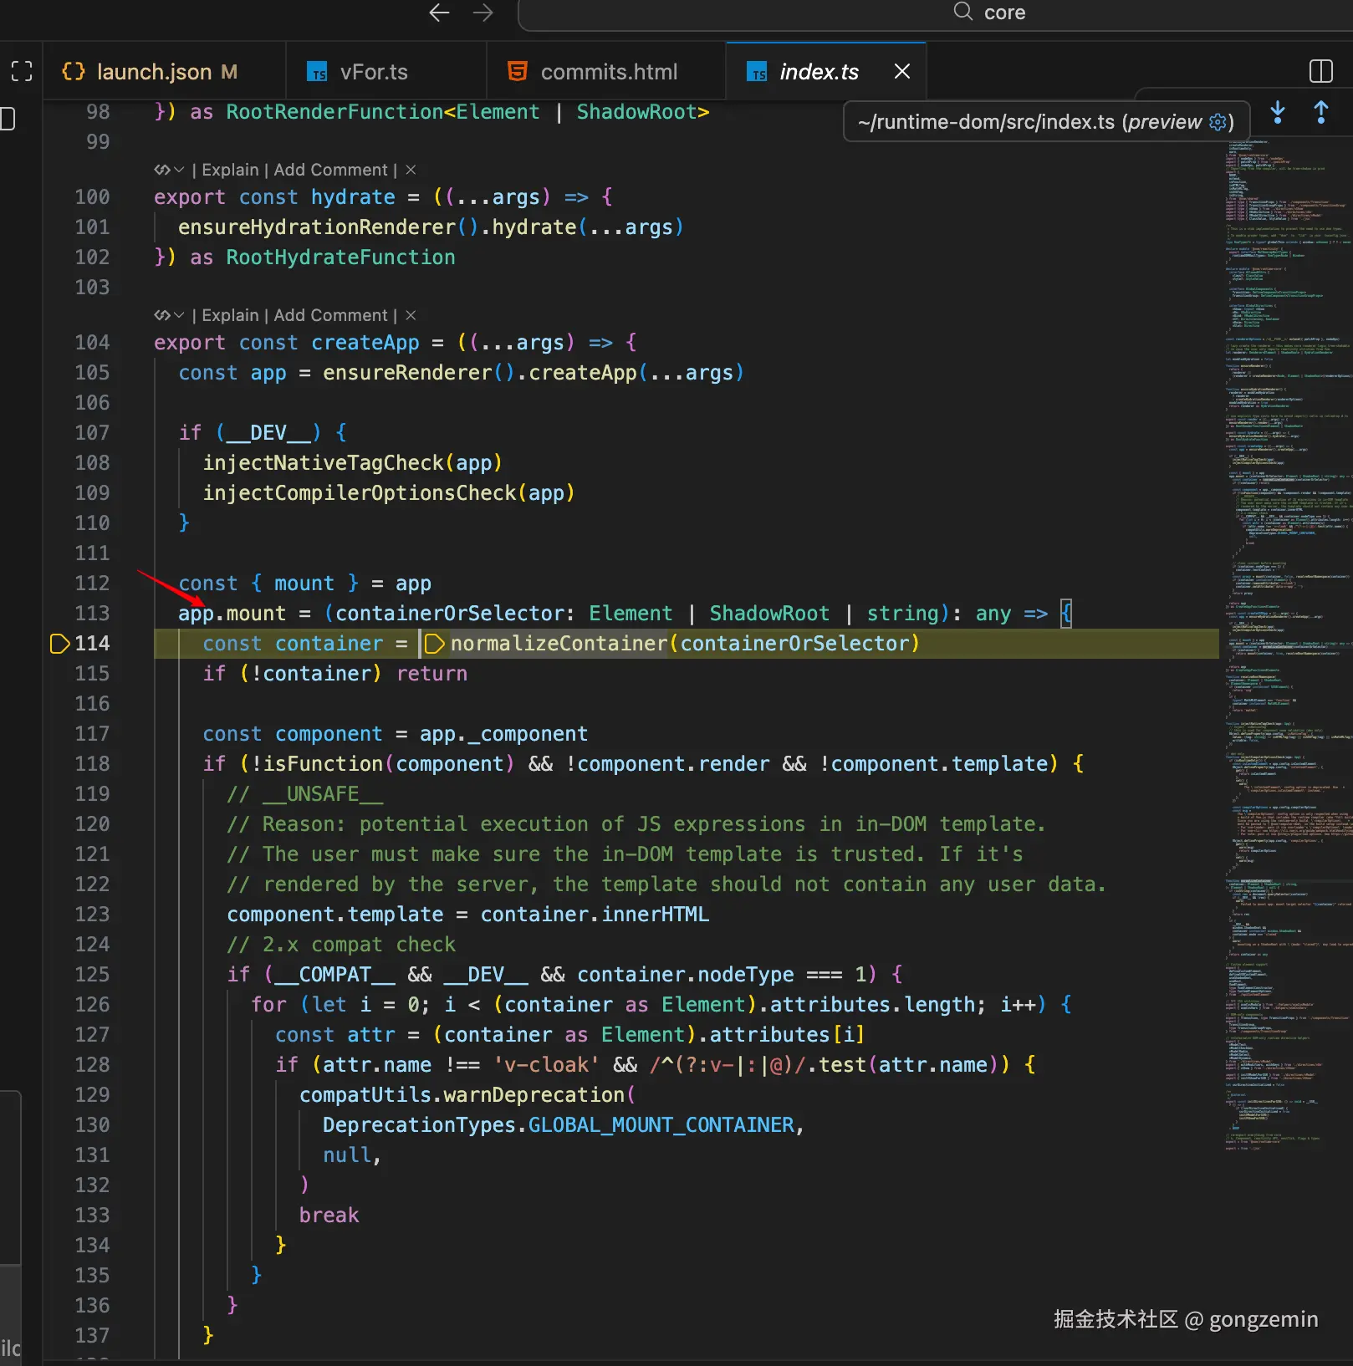Click the fullscreen brackets icon at left
1353x1366 pixels.
point(22,72)
